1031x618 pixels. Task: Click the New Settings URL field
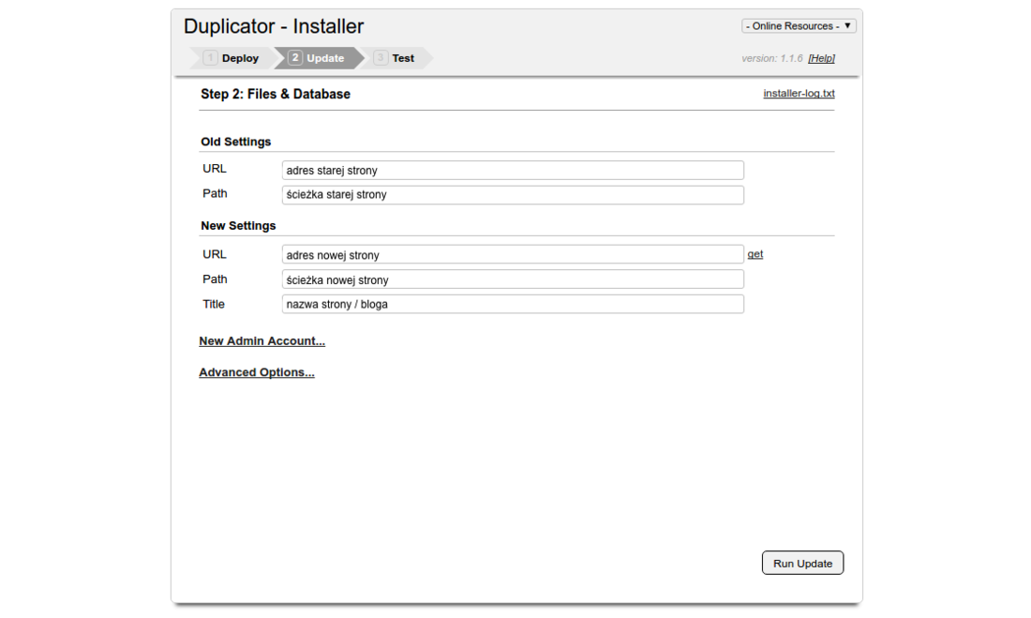point(513,255)
